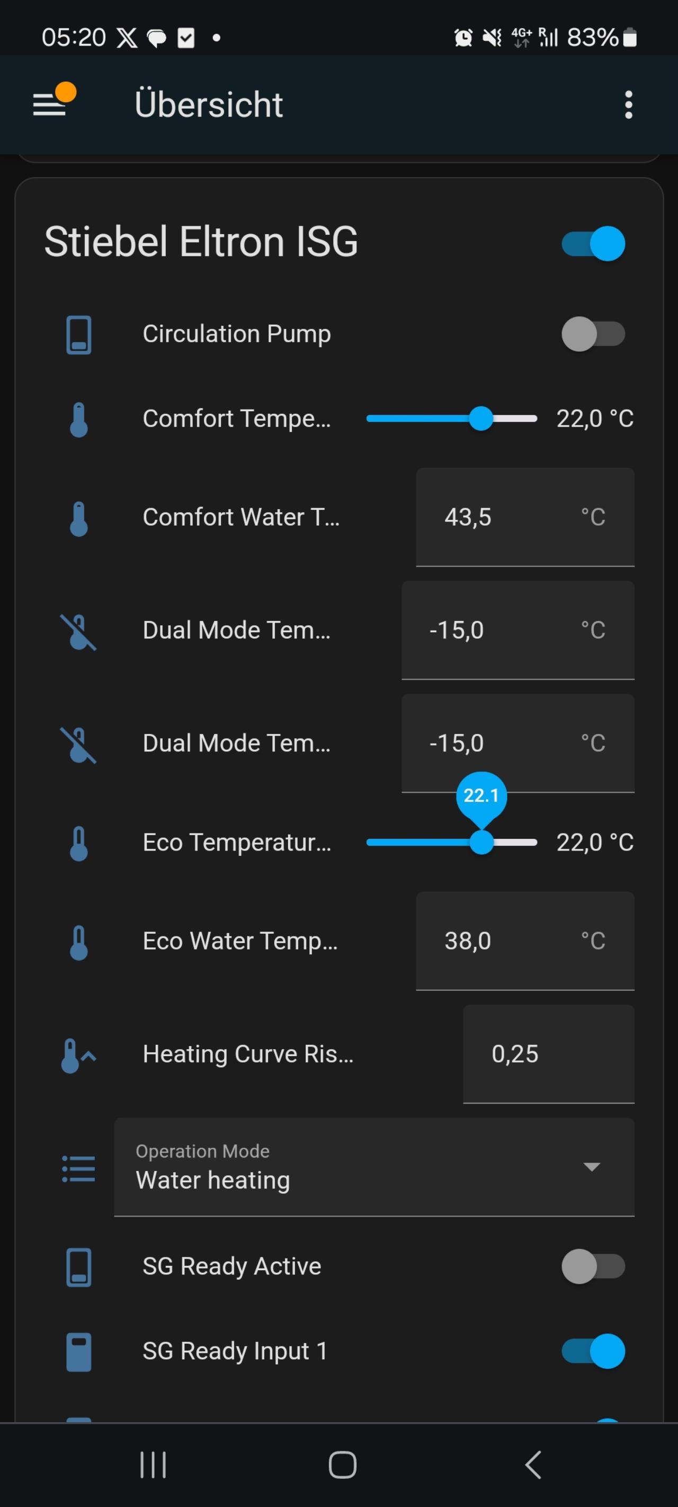The width and height of the screenshot is (678, 1507).
Task: Tap the Heating Curve Rise icon
Action: [x=77, y=1055]
